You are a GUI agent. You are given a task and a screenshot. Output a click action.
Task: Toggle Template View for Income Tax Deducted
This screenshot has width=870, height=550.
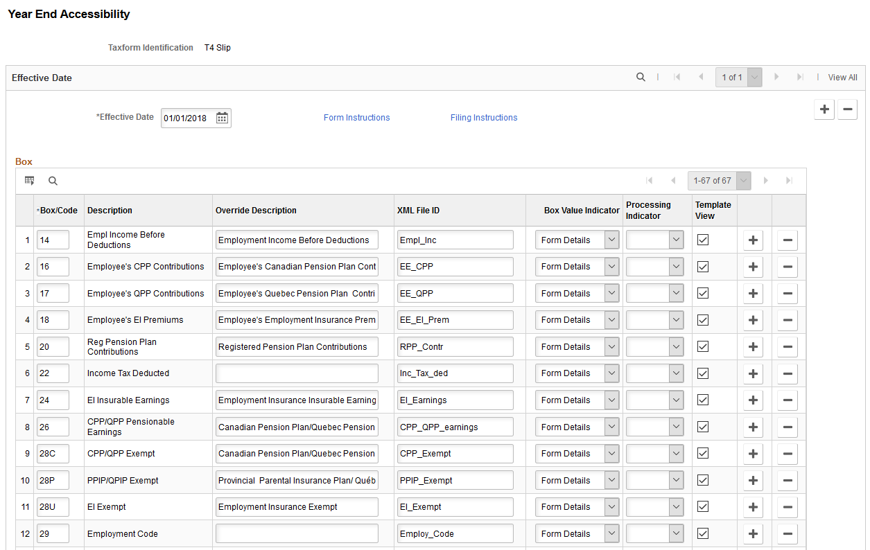pyautogui.click(x=703, y=373)
